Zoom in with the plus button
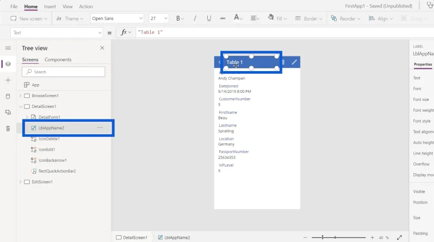Screen dimensions: 434x242 point(372,238)
